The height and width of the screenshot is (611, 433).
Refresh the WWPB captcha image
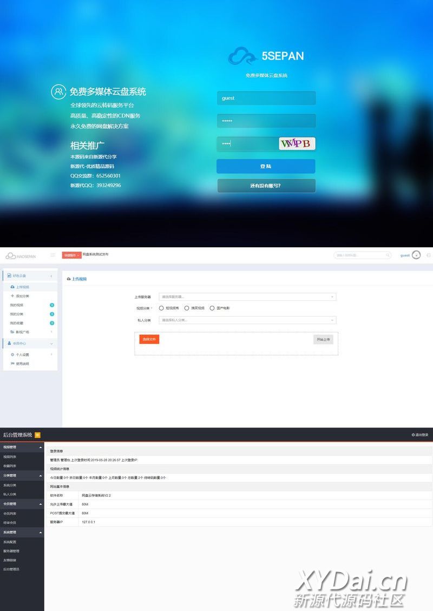297,143
